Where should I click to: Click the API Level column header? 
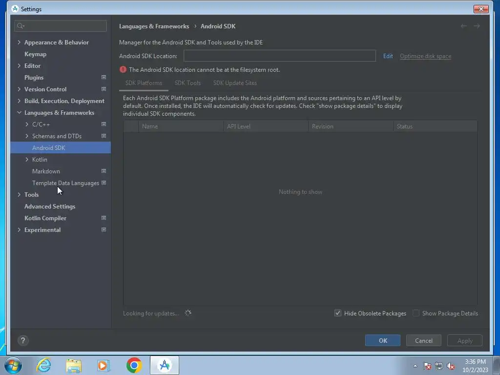266,126
